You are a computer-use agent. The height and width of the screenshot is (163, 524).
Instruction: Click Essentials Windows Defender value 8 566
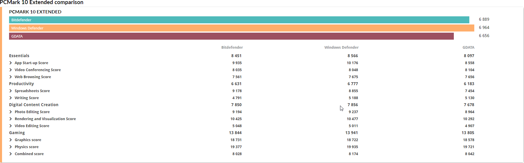pos(353,56)
